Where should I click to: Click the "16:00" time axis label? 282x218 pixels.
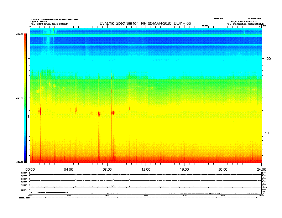(x=184, y=169)
